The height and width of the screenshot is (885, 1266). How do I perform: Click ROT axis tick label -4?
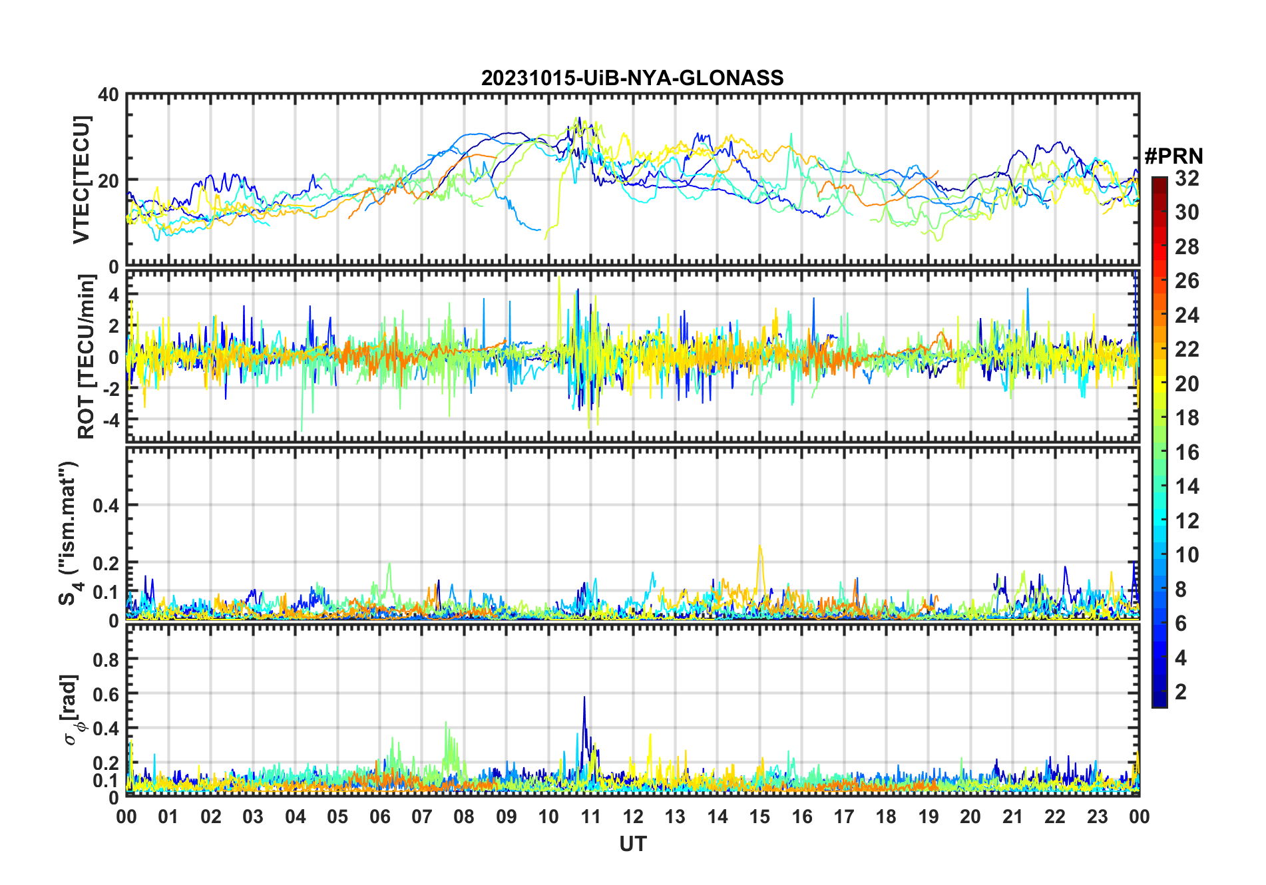[110, 420]
